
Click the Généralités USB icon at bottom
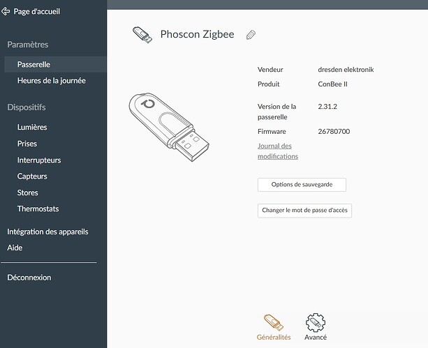tap(274, 321)
